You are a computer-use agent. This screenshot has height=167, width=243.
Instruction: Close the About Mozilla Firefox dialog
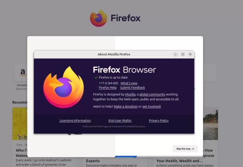pos(190,54)
